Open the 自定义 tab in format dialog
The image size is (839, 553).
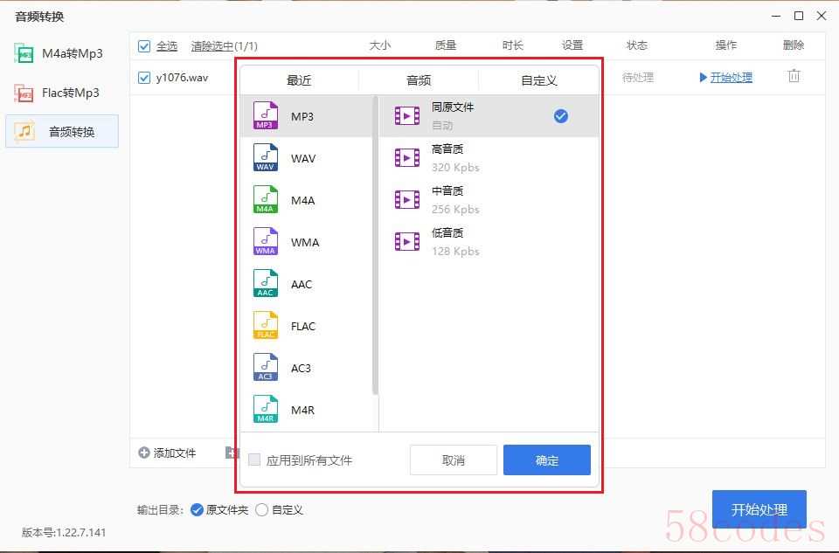click(x=539, y=80)
